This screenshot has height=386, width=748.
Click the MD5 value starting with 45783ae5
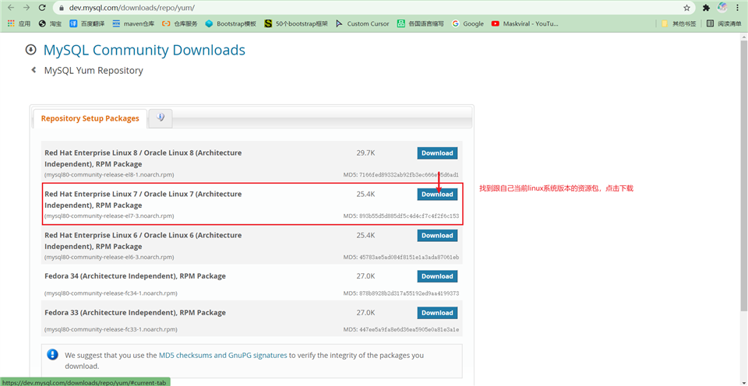point(409,257)
